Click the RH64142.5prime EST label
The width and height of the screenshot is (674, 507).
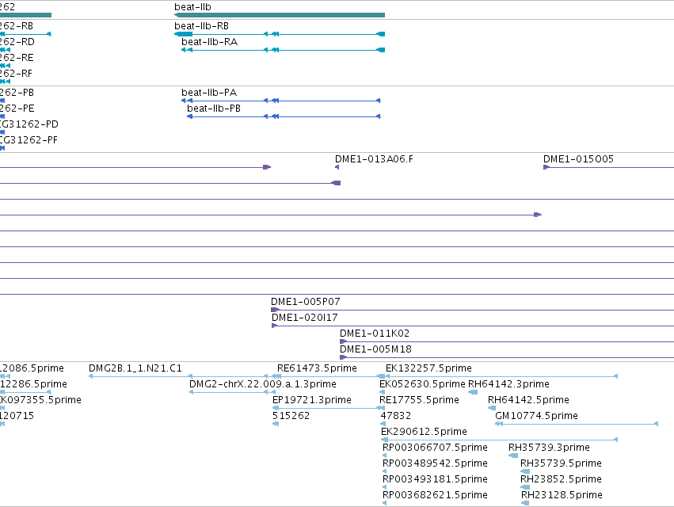(528, 400)
